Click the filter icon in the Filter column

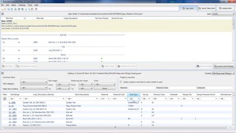tap(5, 99)
